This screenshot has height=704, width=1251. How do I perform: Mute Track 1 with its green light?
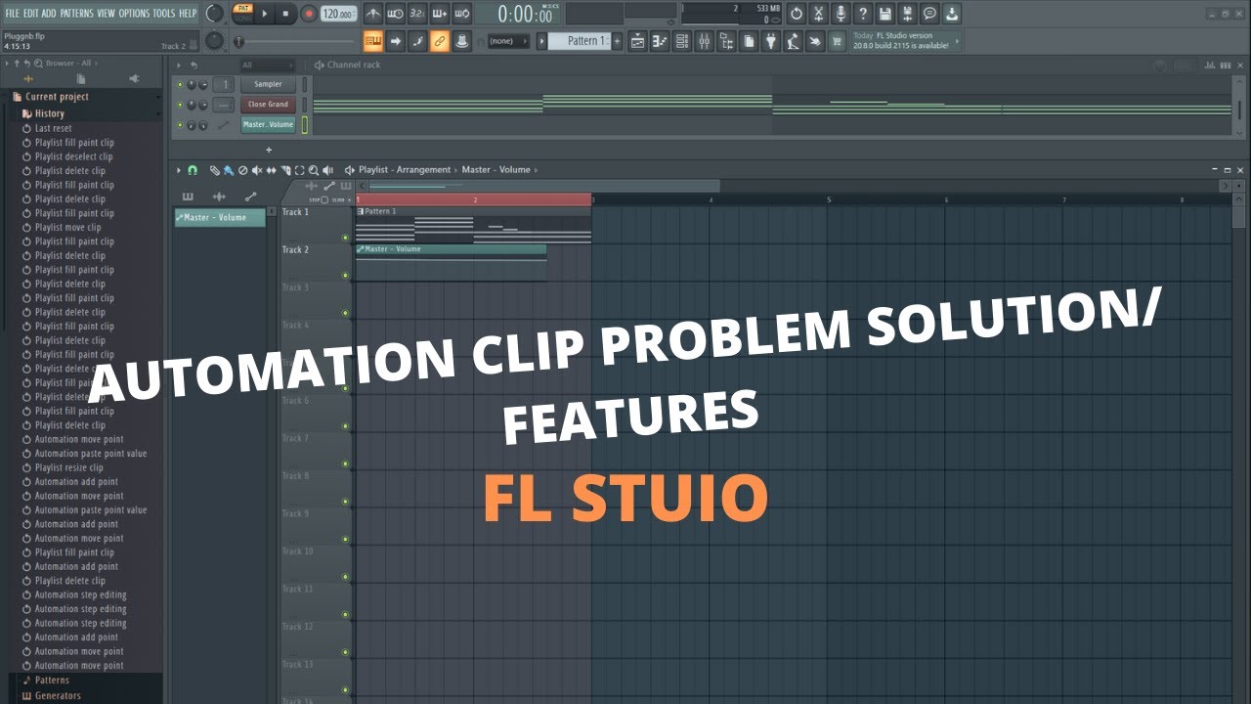[345, 238]
